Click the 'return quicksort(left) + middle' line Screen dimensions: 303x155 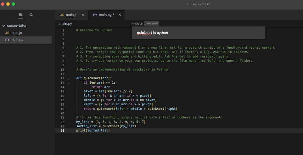point(130,109)
